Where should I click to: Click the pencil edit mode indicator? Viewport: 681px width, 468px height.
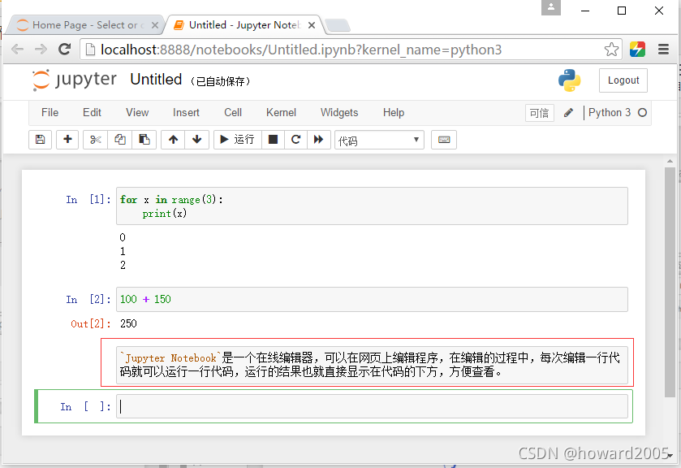click(x=568, y=113)
